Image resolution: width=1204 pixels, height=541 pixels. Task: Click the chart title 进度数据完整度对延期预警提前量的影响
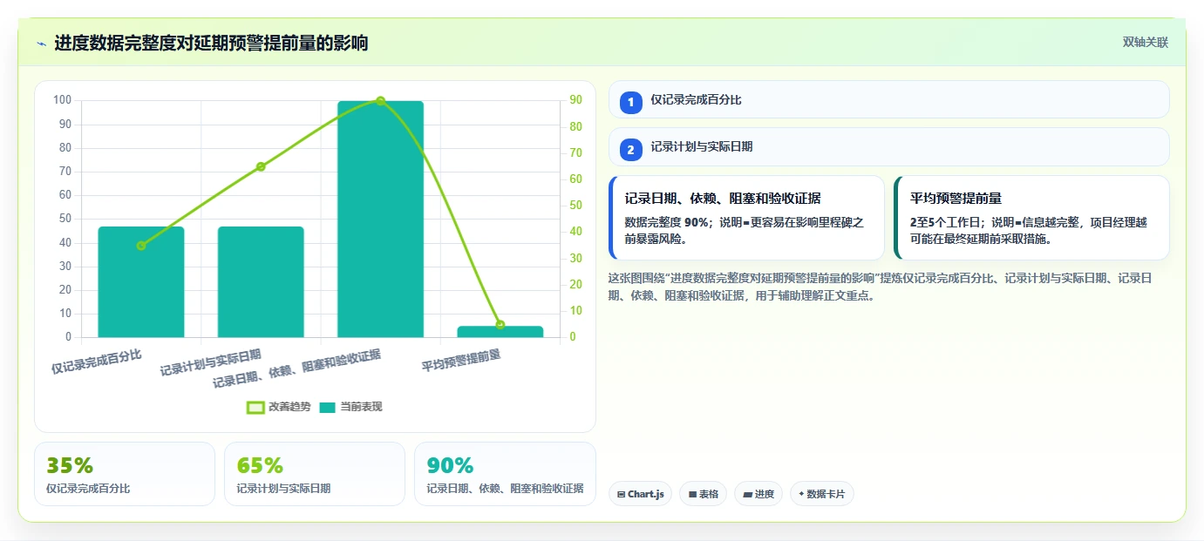[211, 43]
